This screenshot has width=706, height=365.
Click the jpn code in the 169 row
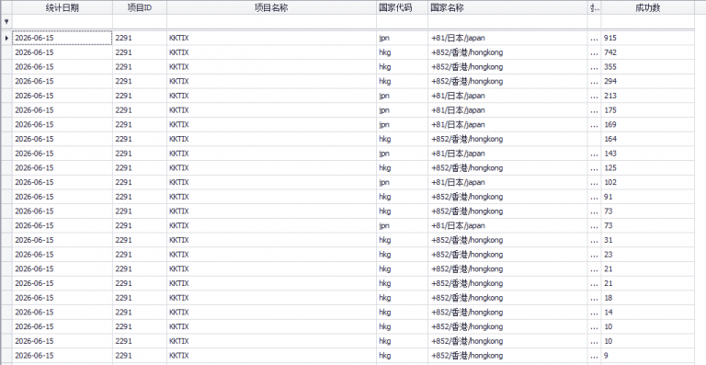click(x=402, y=125)
